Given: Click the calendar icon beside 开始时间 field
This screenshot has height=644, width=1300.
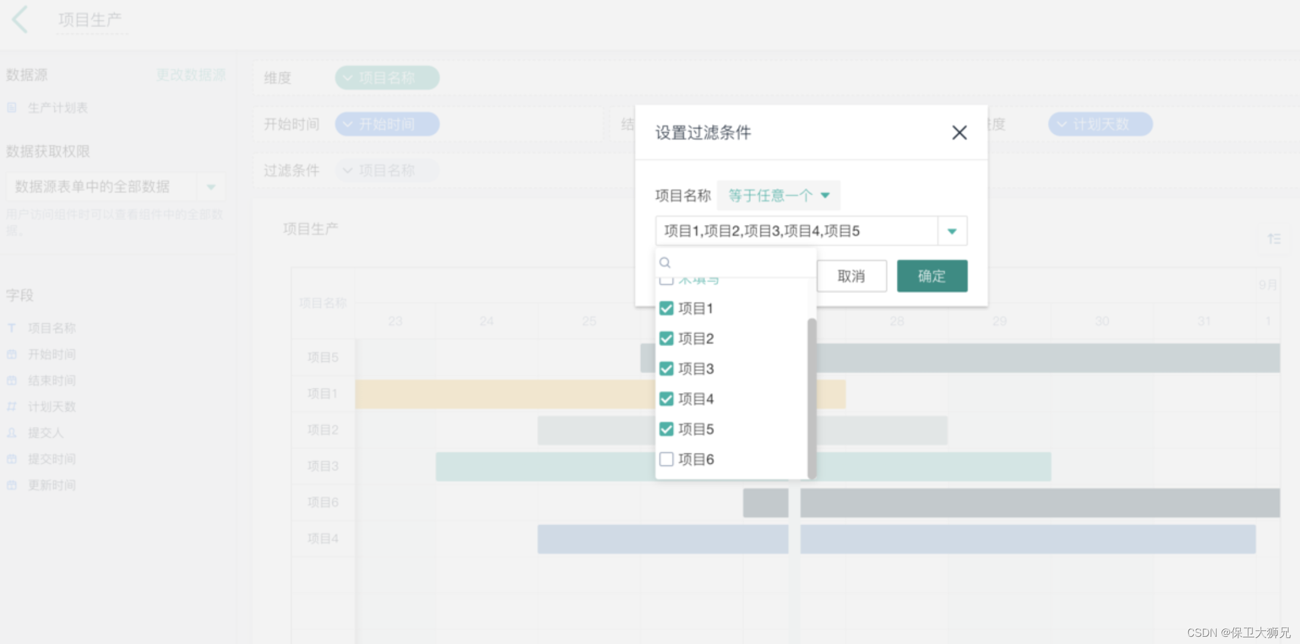Looking at the screenshot, I should click(12, 355).
